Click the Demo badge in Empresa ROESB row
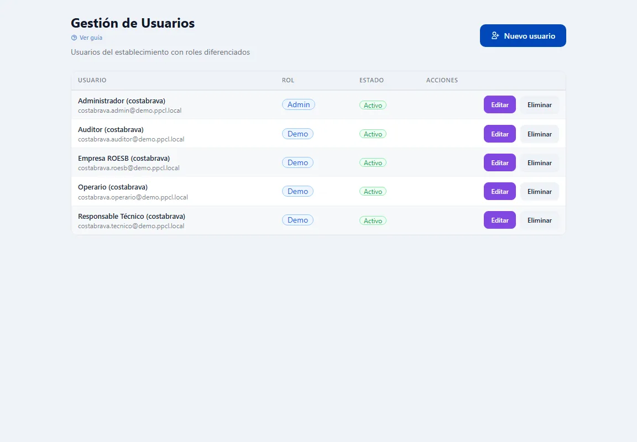The height and width of the screenshot is (442, 637). point(298,163)
